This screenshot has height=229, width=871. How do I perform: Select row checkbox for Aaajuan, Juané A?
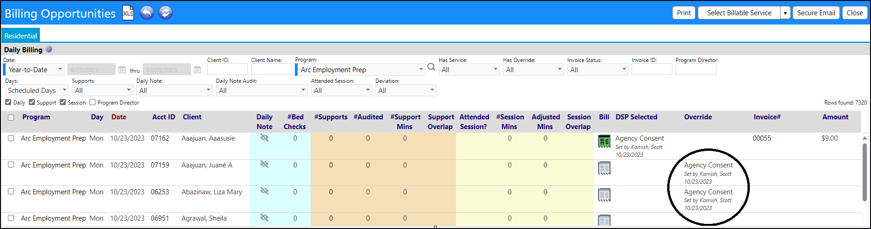pos(11,165)
